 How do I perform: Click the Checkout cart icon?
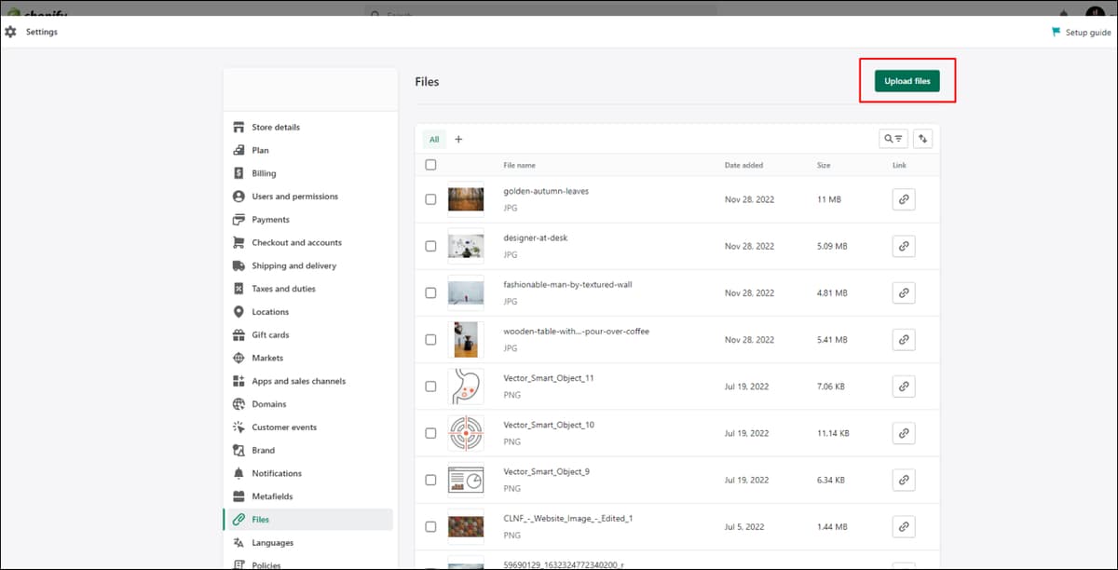(239, 242)
